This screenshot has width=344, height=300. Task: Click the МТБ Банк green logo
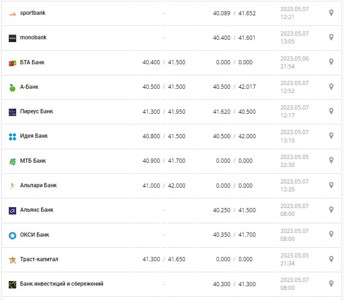pyautogui.click(x=12, y=161)
